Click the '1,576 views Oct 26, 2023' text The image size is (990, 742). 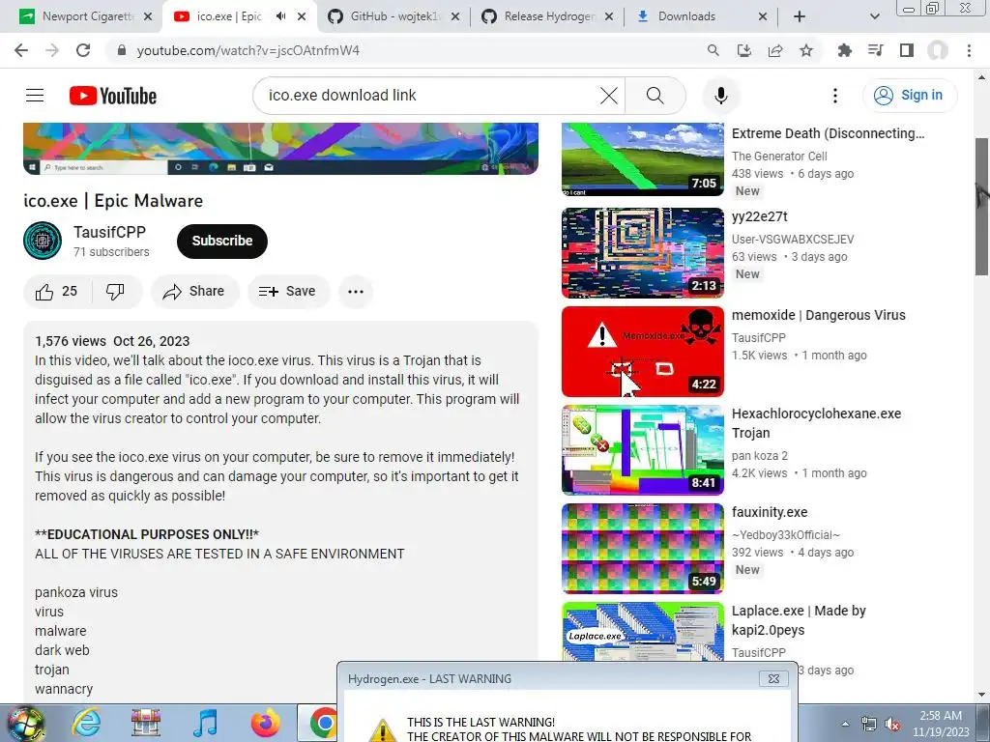coord(112,341)
